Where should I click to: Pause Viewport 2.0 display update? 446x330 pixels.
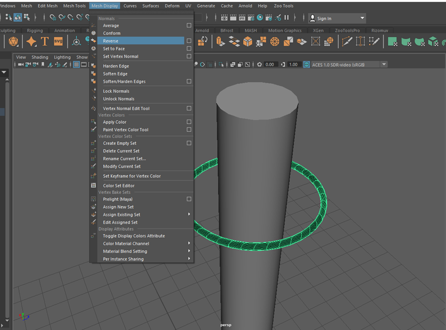287,18
